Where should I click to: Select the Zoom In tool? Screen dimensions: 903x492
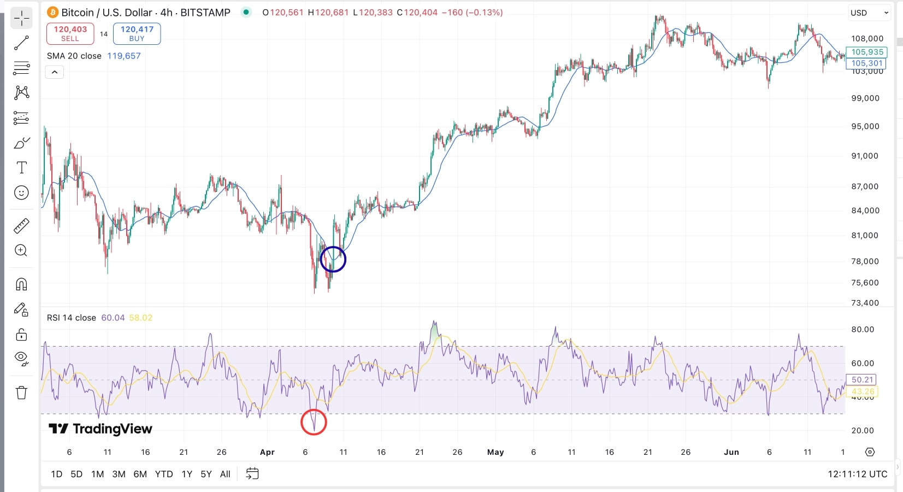(x=21, y=250)
